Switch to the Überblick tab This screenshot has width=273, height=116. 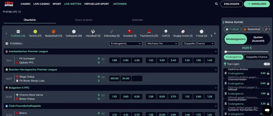tap(30, 20)
